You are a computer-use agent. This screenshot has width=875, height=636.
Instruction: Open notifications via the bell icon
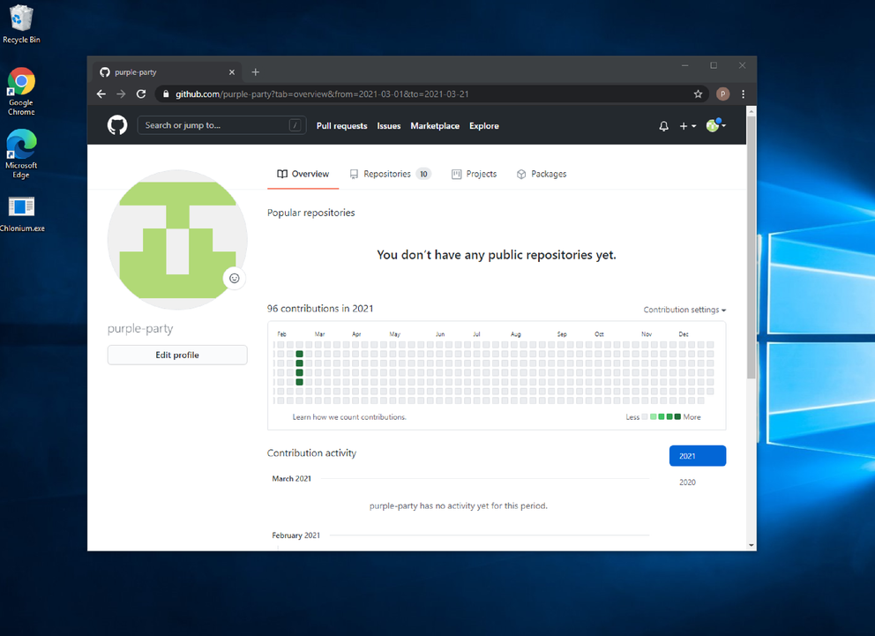(x=663, y=125)
